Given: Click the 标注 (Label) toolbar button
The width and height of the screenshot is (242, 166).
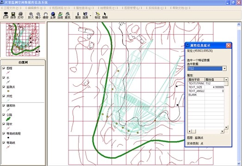Looking at the screenshot, I should pos(97,16).
